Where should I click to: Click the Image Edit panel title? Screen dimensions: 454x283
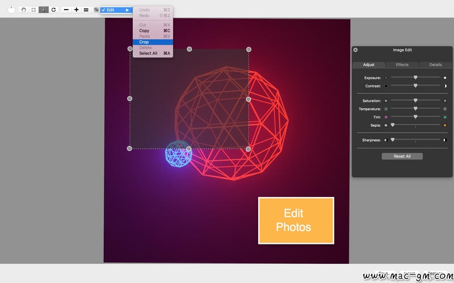coord(402,50)
